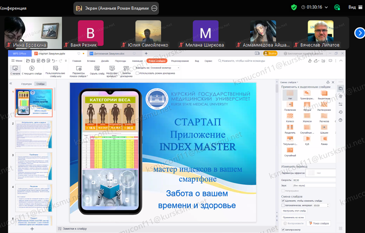The height and width of the screenshot is (233, 365).
Task: Click the 'Применить ко всем' button
Action: tap(294, 217)
